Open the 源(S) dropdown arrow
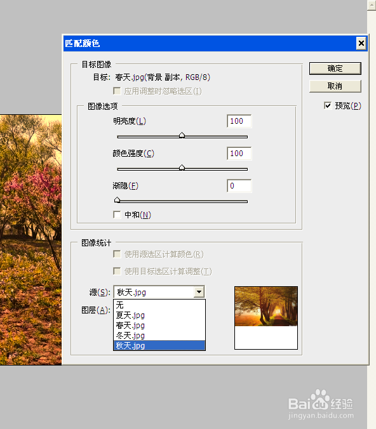This screenshot has height=429, width=376. coord(199,292)
